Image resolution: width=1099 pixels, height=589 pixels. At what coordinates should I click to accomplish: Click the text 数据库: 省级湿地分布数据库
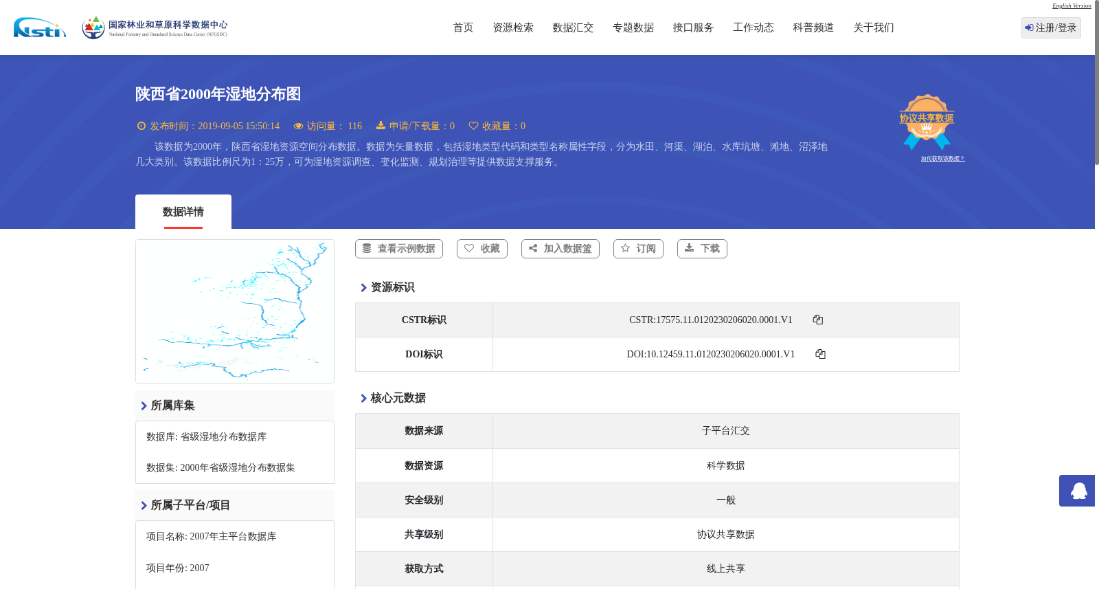tap(207, 437)
